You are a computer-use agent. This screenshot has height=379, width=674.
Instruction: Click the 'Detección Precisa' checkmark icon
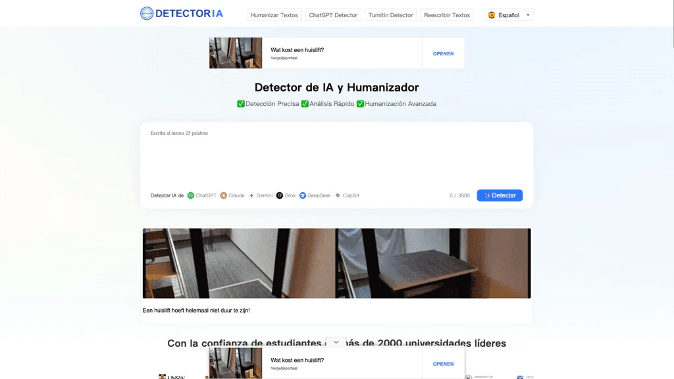click(241, 103)
